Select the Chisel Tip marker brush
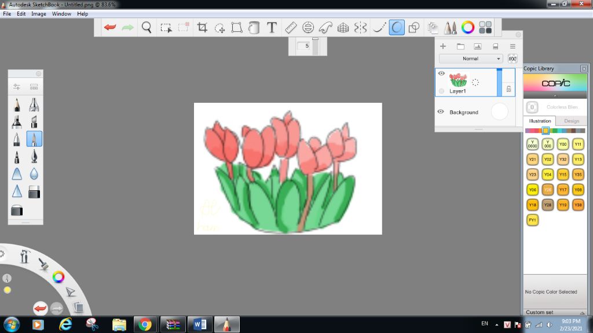Screen dimensions: 593x333 (34, 122)
